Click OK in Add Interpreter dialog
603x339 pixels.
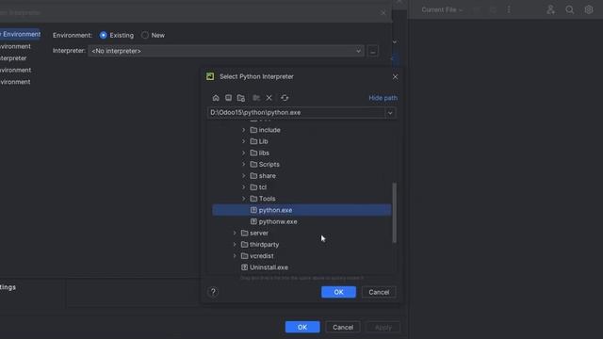click(302, 327)
